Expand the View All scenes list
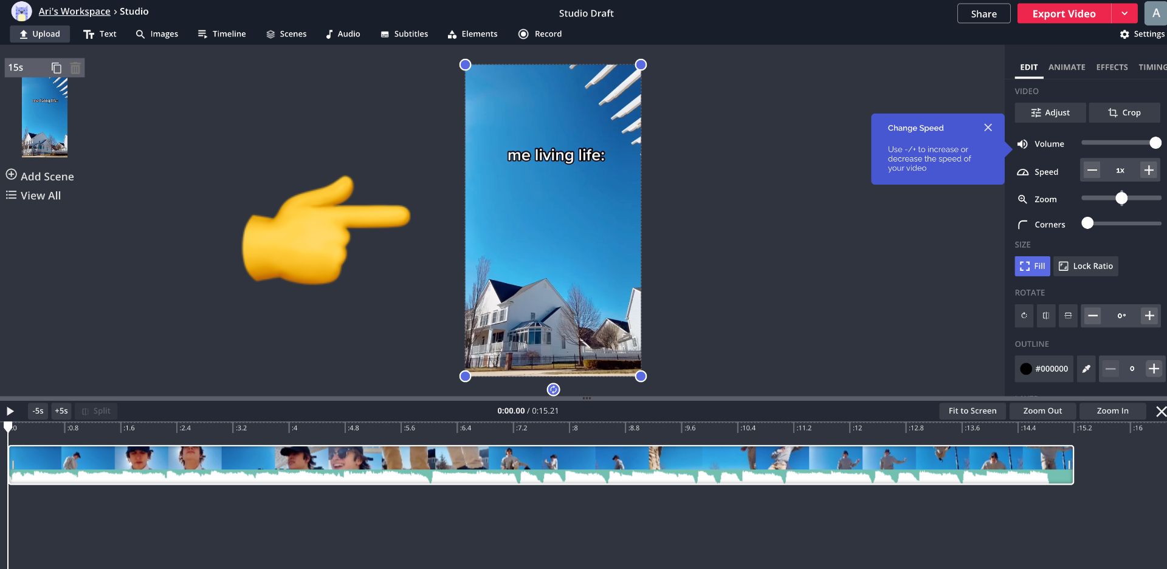This screenshot has height=569, width=1167. tap(33, 196)
